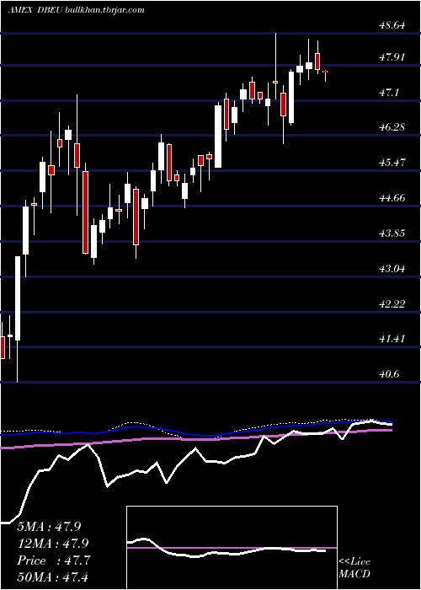Select the 48.64 price level label

click(x=392, y=25)
